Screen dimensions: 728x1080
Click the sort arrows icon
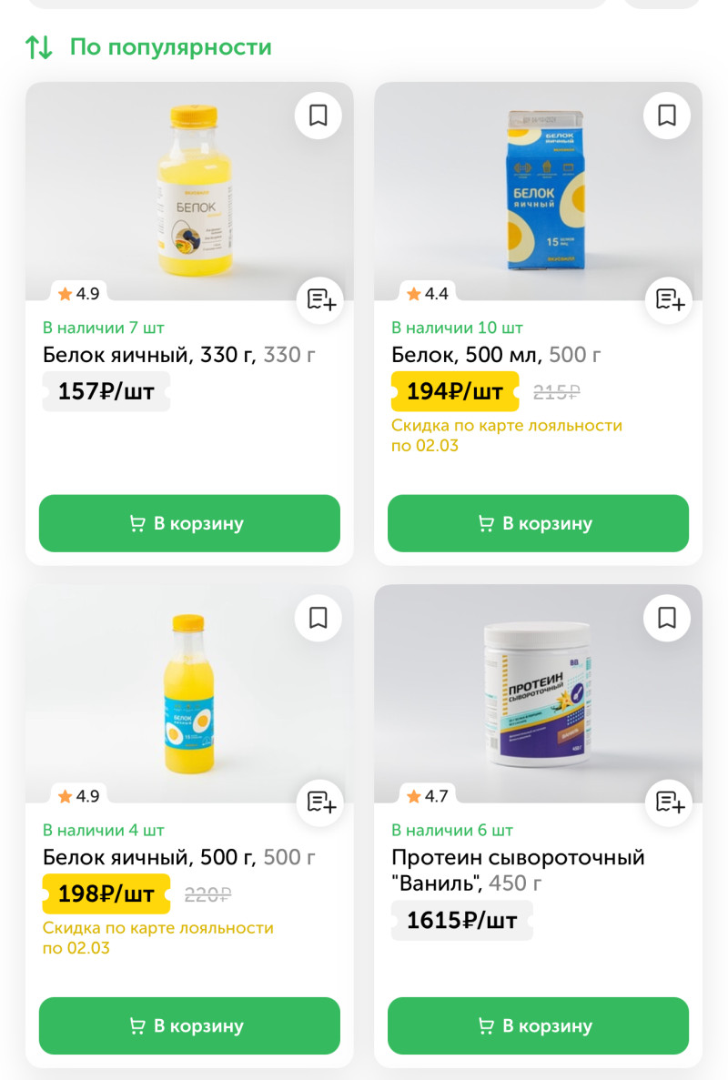(39, 47)
